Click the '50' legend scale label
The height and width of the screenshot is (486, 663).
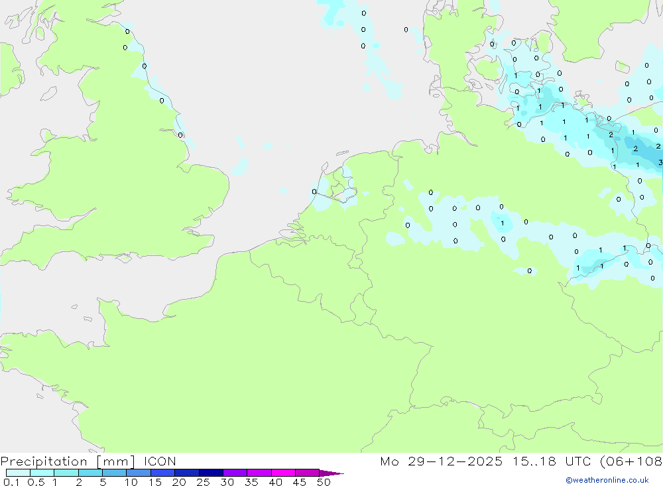coord(324,482)
